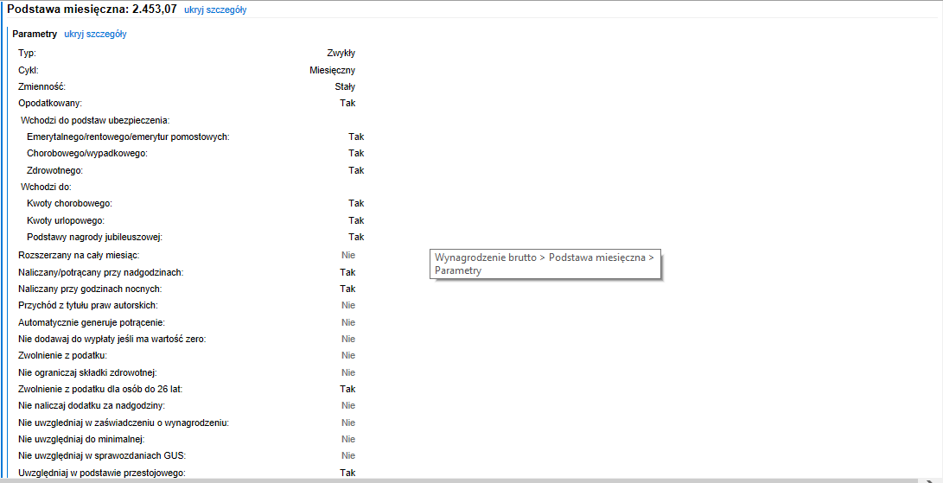The width and height of the screenshot is (943, 483).
Task: Click the Stały value for Zmienność
Action: [x=345, y=86]
